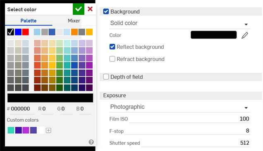Image resolution: width=263 pixels, height=151 pixels.
Task: Select the magenta-purple custom color
Action: pyautogui.click(x=26, y=130)
